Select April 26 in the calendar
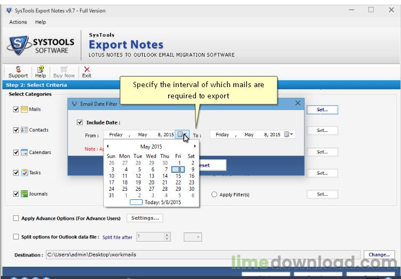The width and height of the screenshot is (401, 279). pyautogui.click(x=112, y=163)
